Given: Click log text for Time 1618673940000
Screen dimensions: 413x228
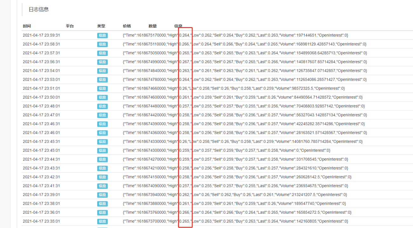Looking at the screenshot, I should (x=235, y=195).
